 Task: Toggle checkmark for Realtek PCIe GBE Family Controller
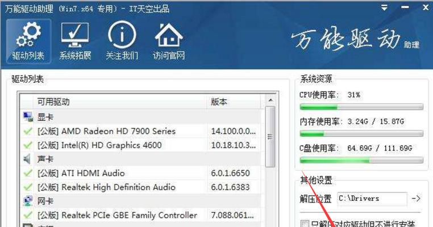coord(28,215)
